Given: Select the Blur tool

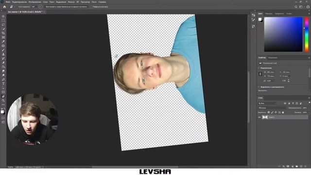Looking at the screenshot, I should (3, 71).
